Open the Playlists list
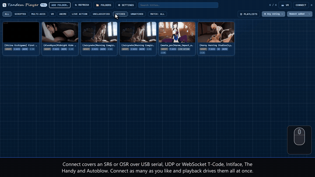Image resolution: width=315 pixels, height=177 pixels. (248, 14)
